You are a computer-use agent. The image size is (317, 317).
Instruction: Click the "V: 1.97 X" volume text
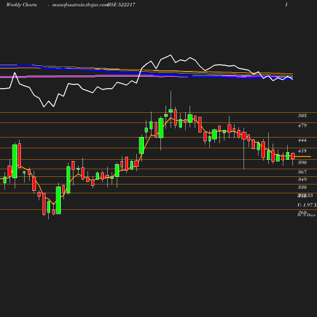click(x=307, y=205)
